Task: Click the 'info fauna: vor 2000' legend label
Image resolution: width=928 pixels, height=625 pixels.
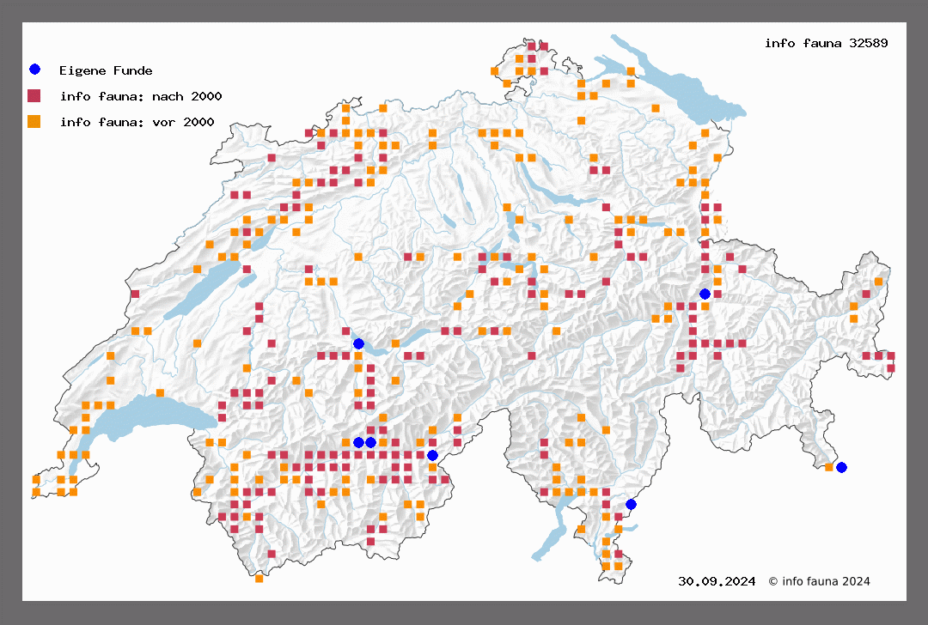Action: click(x=137, y=122)
